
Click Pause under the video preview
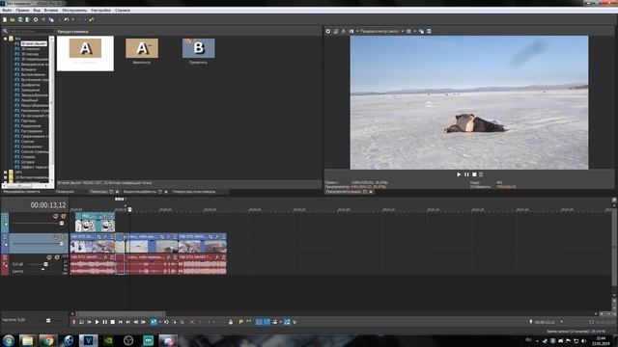tap(466, 174)
